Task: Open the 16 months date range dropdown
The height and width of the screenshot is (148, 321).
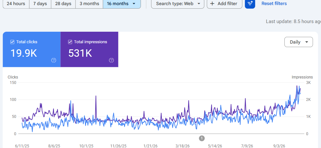Action: coord(122,4)
